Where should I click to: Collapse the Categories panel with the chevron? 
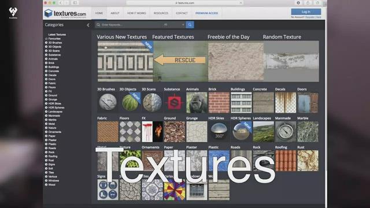tap(88, 25)
